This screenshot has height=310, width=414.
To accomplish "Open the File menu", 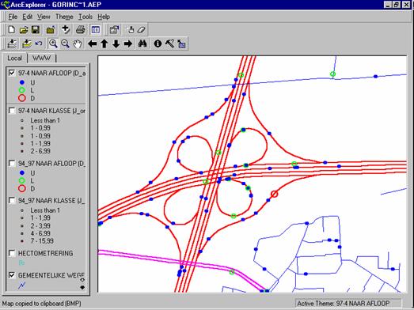I will pos(13,17).
